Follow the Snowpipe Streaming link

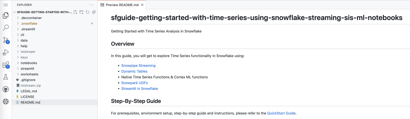pos(138,66)
